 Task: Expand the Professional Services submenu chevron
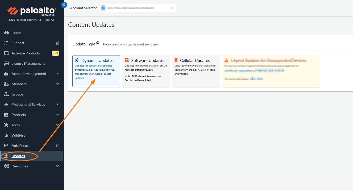tap(58, 104)
